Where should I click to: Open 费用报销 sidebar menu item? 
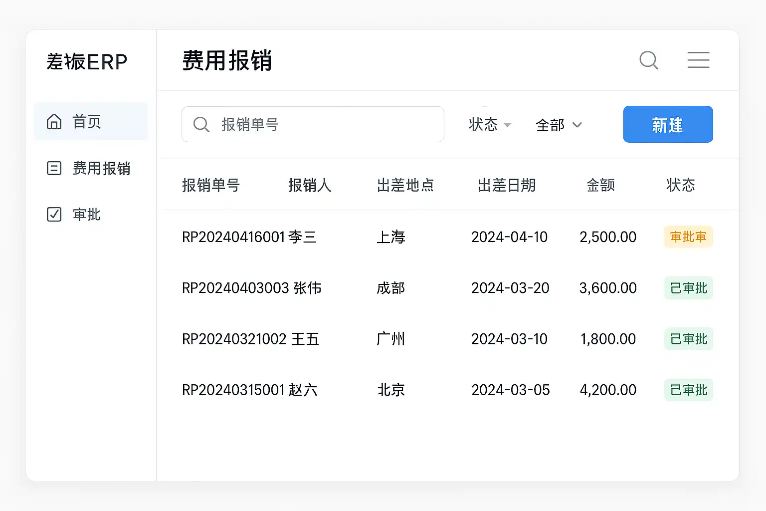pos(101,168)
